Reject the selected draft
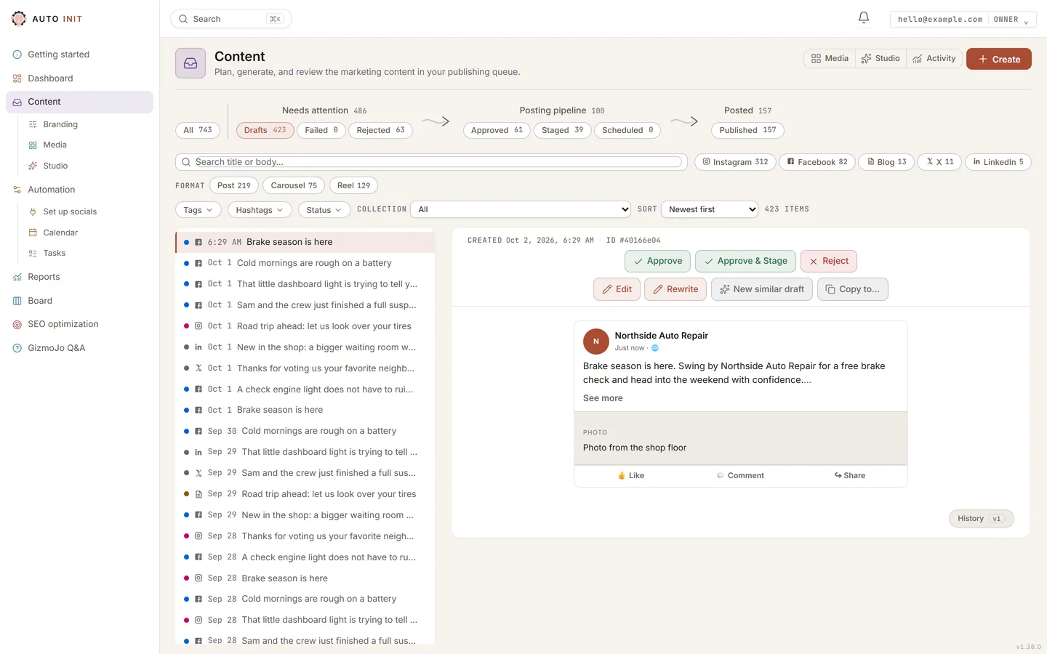 coord(829,261)
